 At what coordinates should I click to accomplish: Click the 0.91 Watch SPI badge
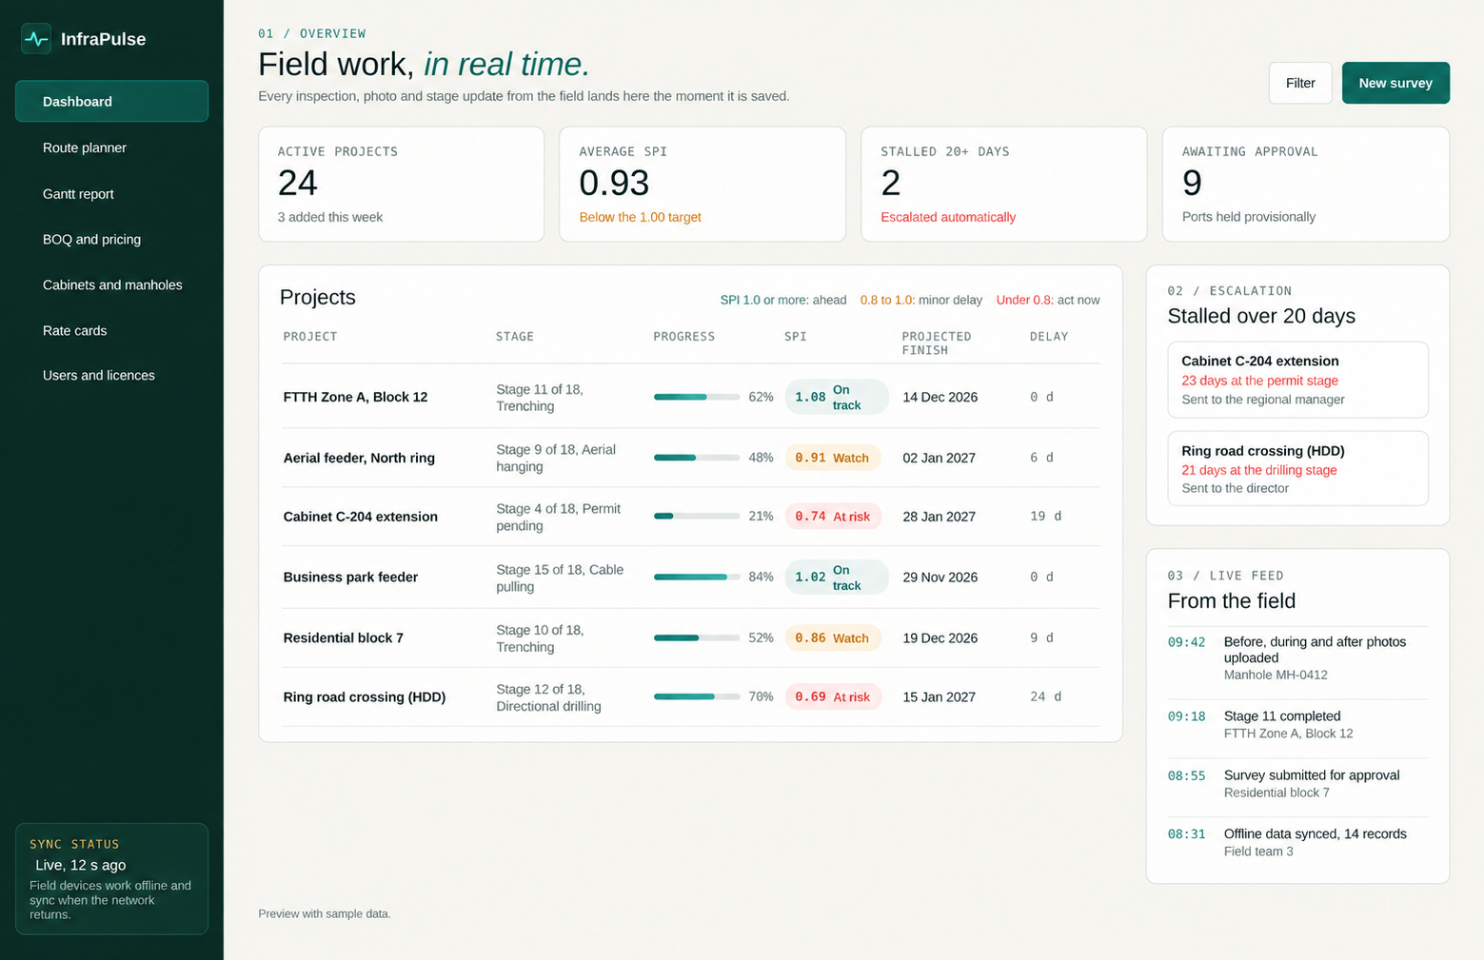click(x=833, y=458)
